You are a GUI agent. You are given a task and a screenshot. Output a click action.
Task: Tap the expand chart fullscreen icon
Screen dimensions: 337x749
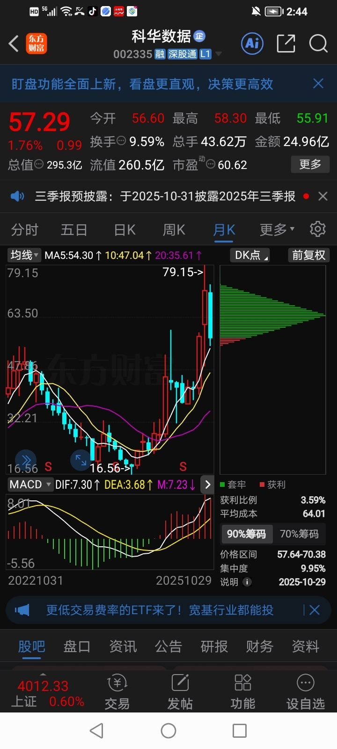point(81,460)
